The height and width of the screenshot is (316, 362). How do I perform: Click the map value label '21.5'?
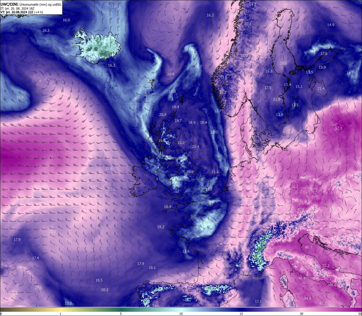(x=215, y=172)
